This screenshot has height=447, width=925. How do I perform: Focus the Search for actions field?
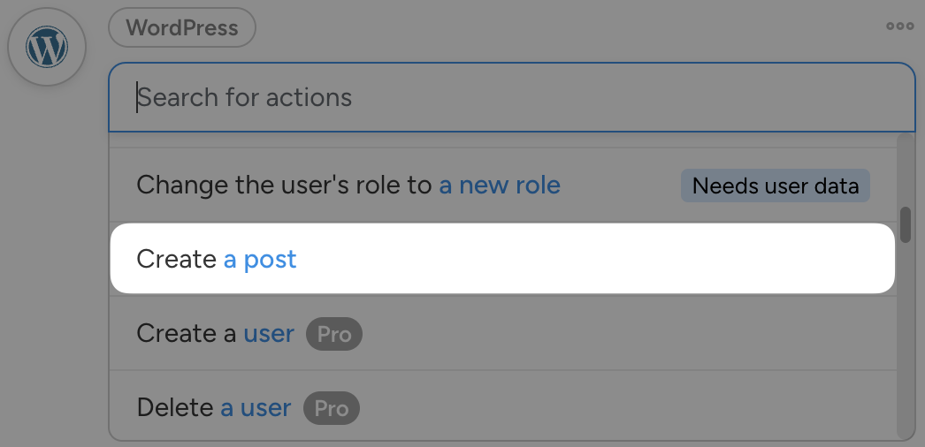click(x=511, y=97)
